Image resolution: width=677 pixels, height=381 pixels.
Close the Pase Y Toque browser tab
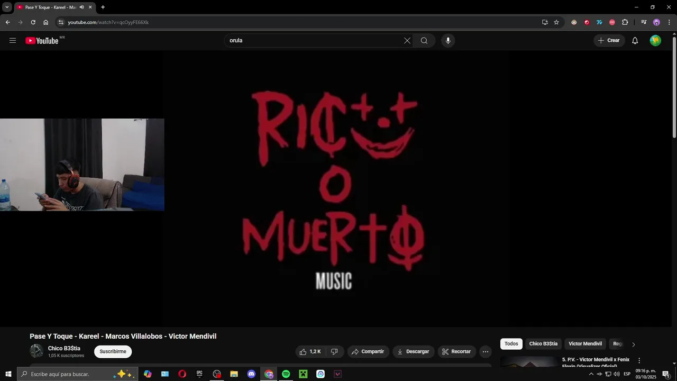(x=90, y=7)
